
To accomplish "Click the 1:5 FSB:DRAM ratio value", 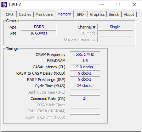I will click(x=85, y=61).
